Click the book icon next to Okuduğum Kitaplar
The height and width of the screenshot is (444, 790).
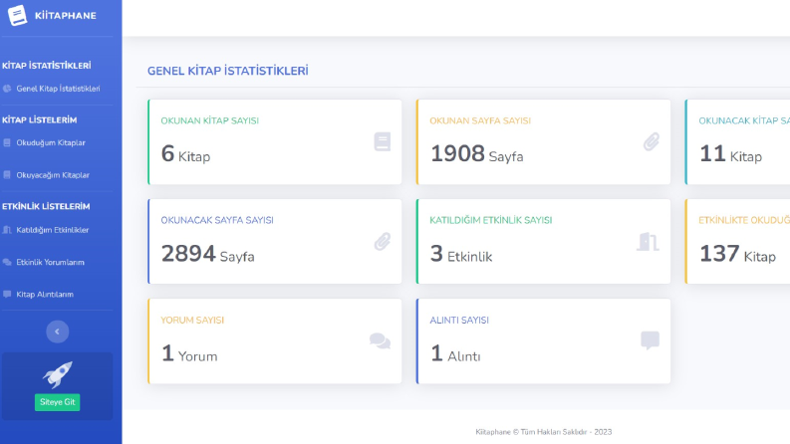coord(7,143)
